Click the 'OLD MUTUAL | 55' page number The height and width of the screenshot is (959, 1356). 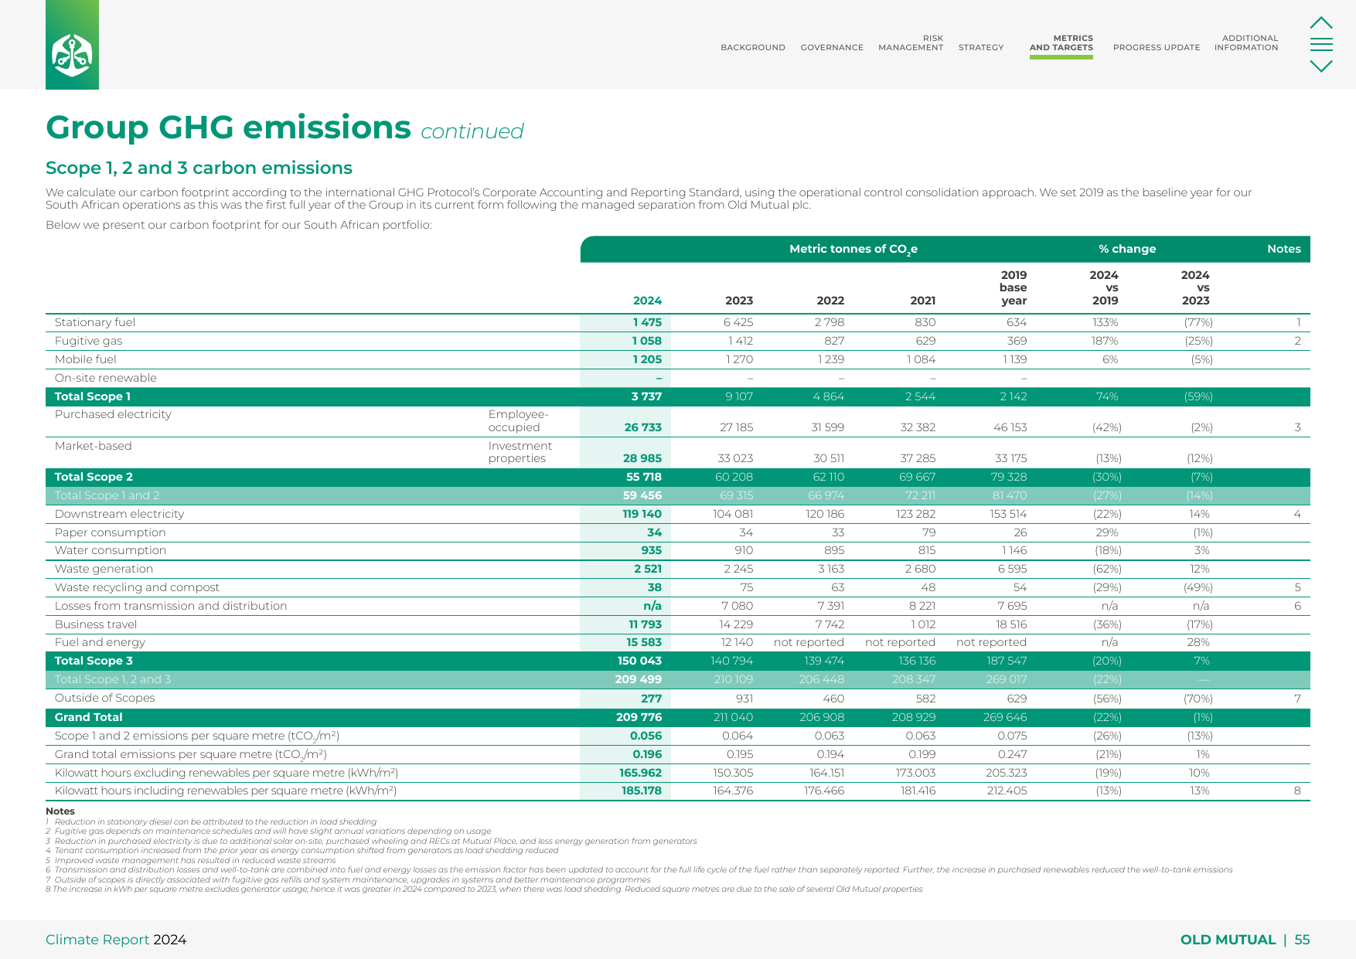tap(1245, 940)
